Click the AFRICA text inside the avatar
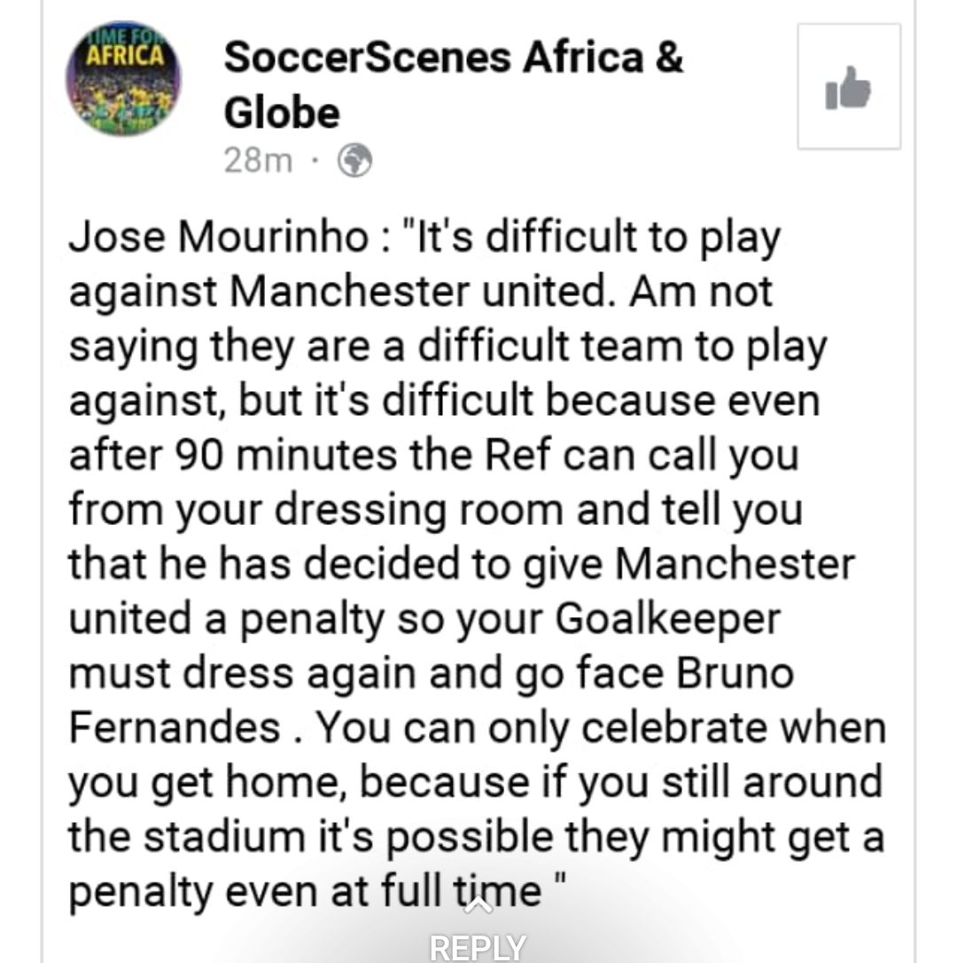This screenshot has width=957, height=963. (125, 55)
